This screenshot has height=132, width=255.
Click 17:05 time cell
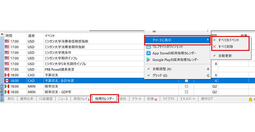coord(15,69)
